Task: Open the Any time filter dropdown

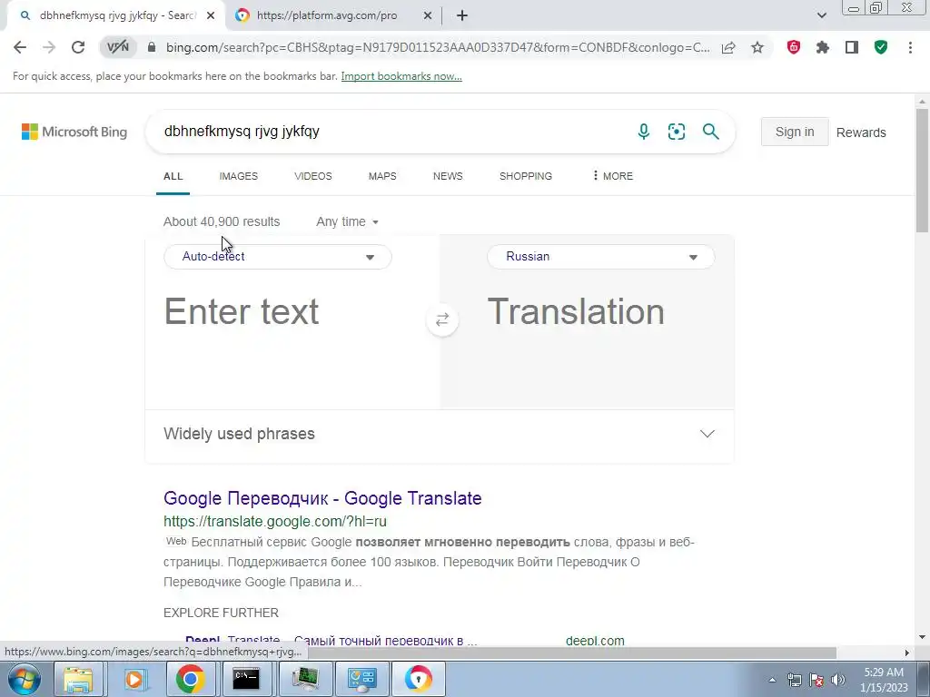Action: pos(348,221)
